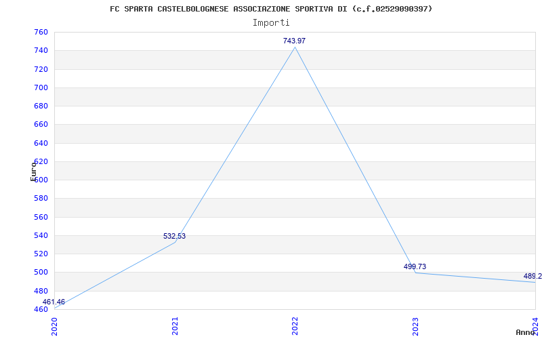Select the 743.97 data point label
Screen dimensions: 542x339
(x=294, y=41)
